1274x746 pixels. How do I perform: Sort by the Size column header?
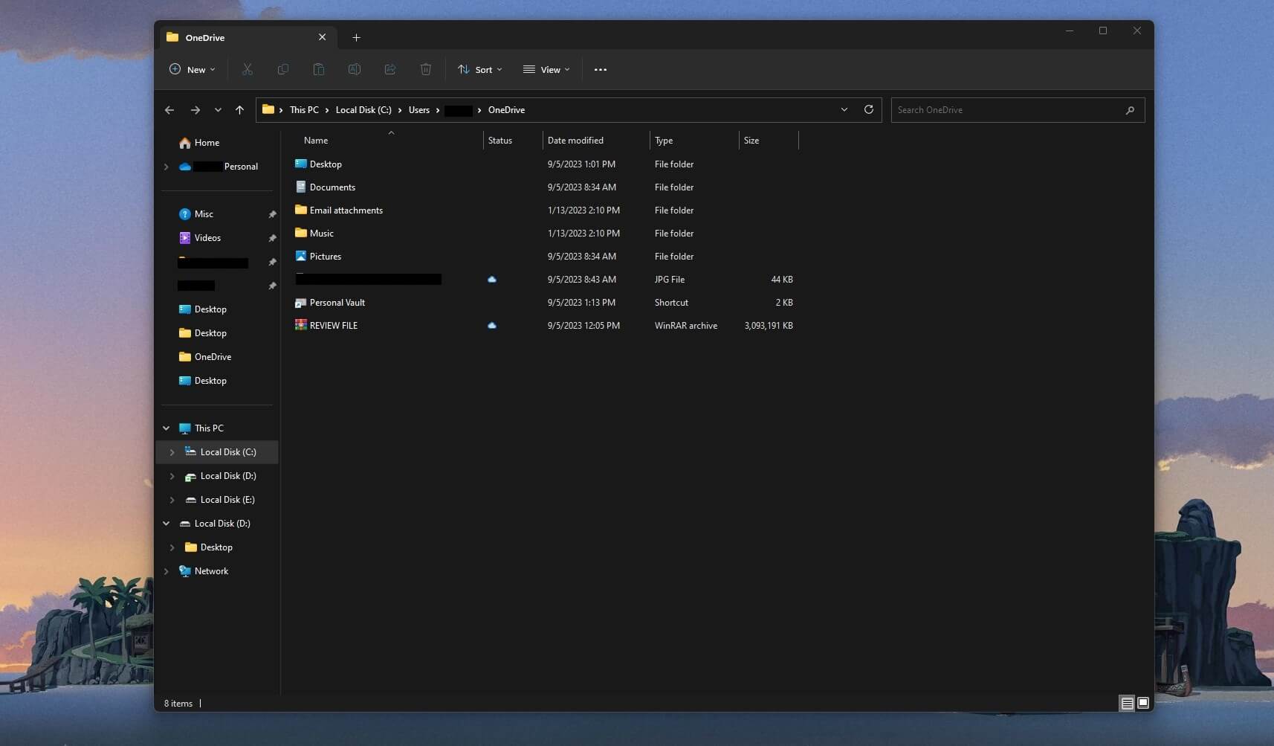751,140
